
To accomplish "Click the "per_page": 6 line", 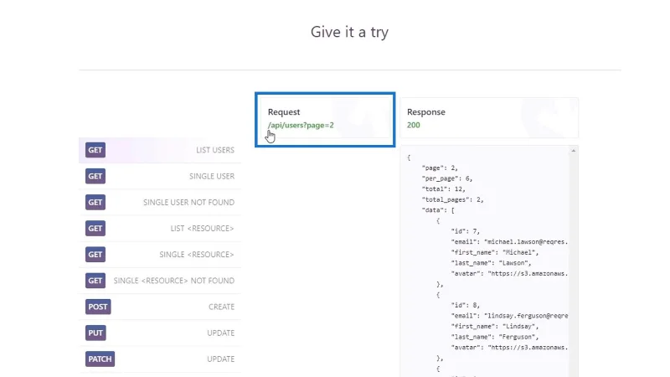I will pyautogui.click(x=447, y=178).
